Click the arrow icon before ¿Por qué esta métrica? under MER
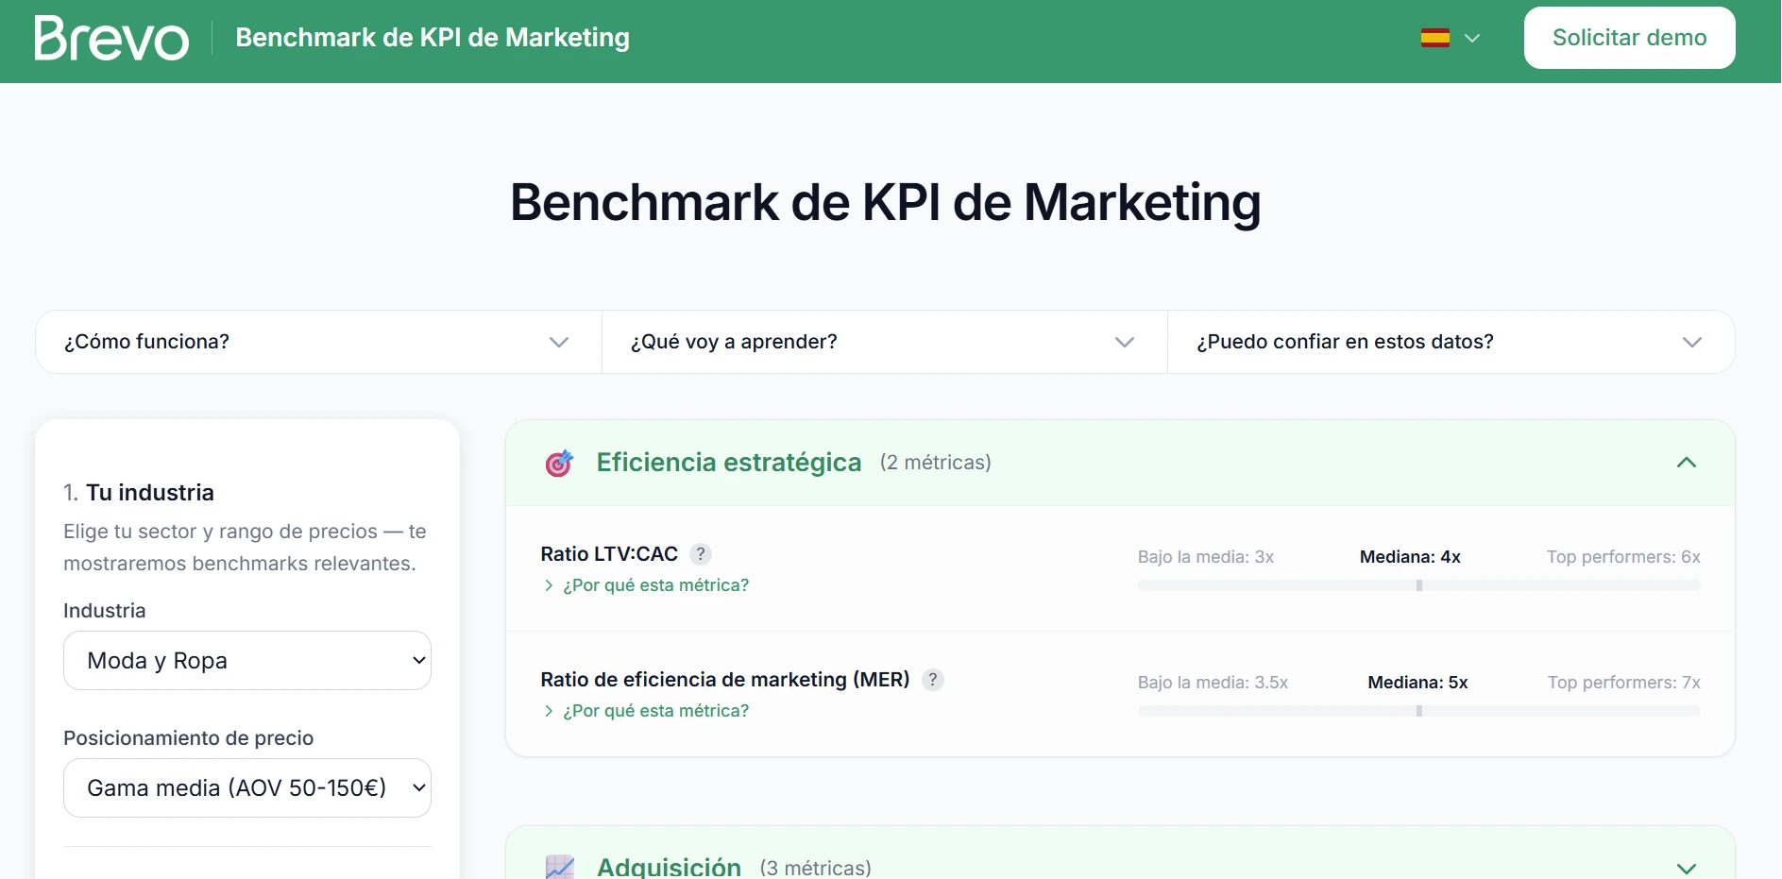Viewport: 1782px width, 879px height. pyautogui.click(x=548, y=711)
